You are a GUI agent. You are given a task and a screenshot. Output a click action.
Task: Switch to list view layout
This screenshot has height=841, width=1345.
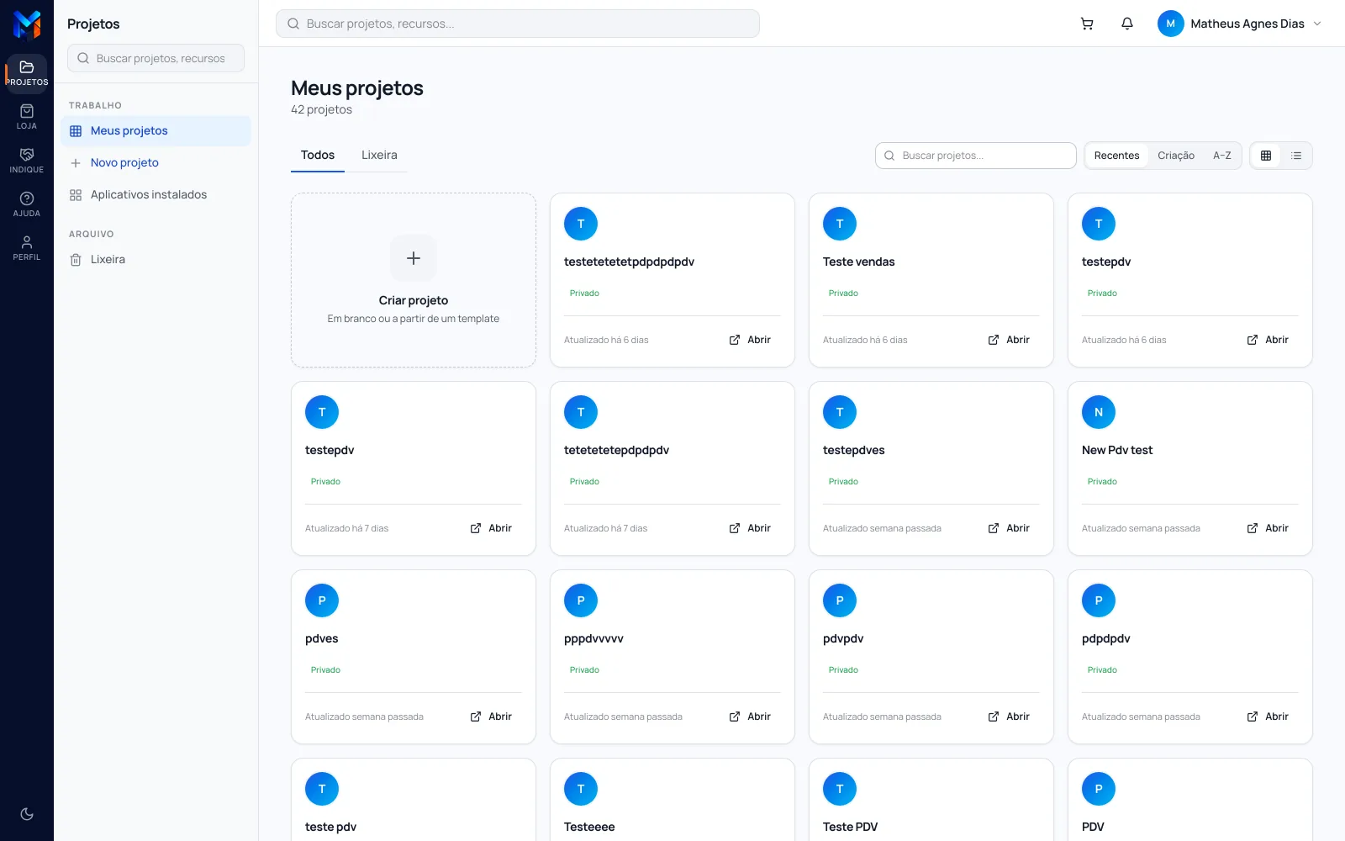1296,156
